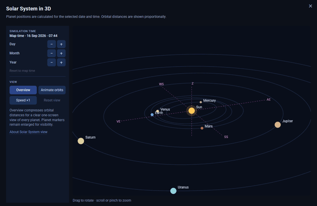Increase the Month with the plus button
The image size is (317, 206).
(61, 53)
